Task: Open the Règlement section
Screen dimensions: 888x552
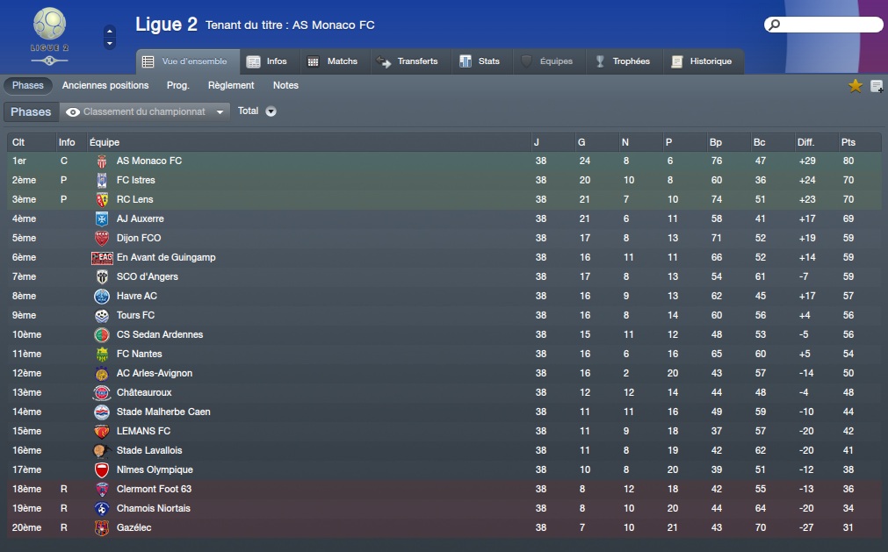Action: click(x=231, y=85)
